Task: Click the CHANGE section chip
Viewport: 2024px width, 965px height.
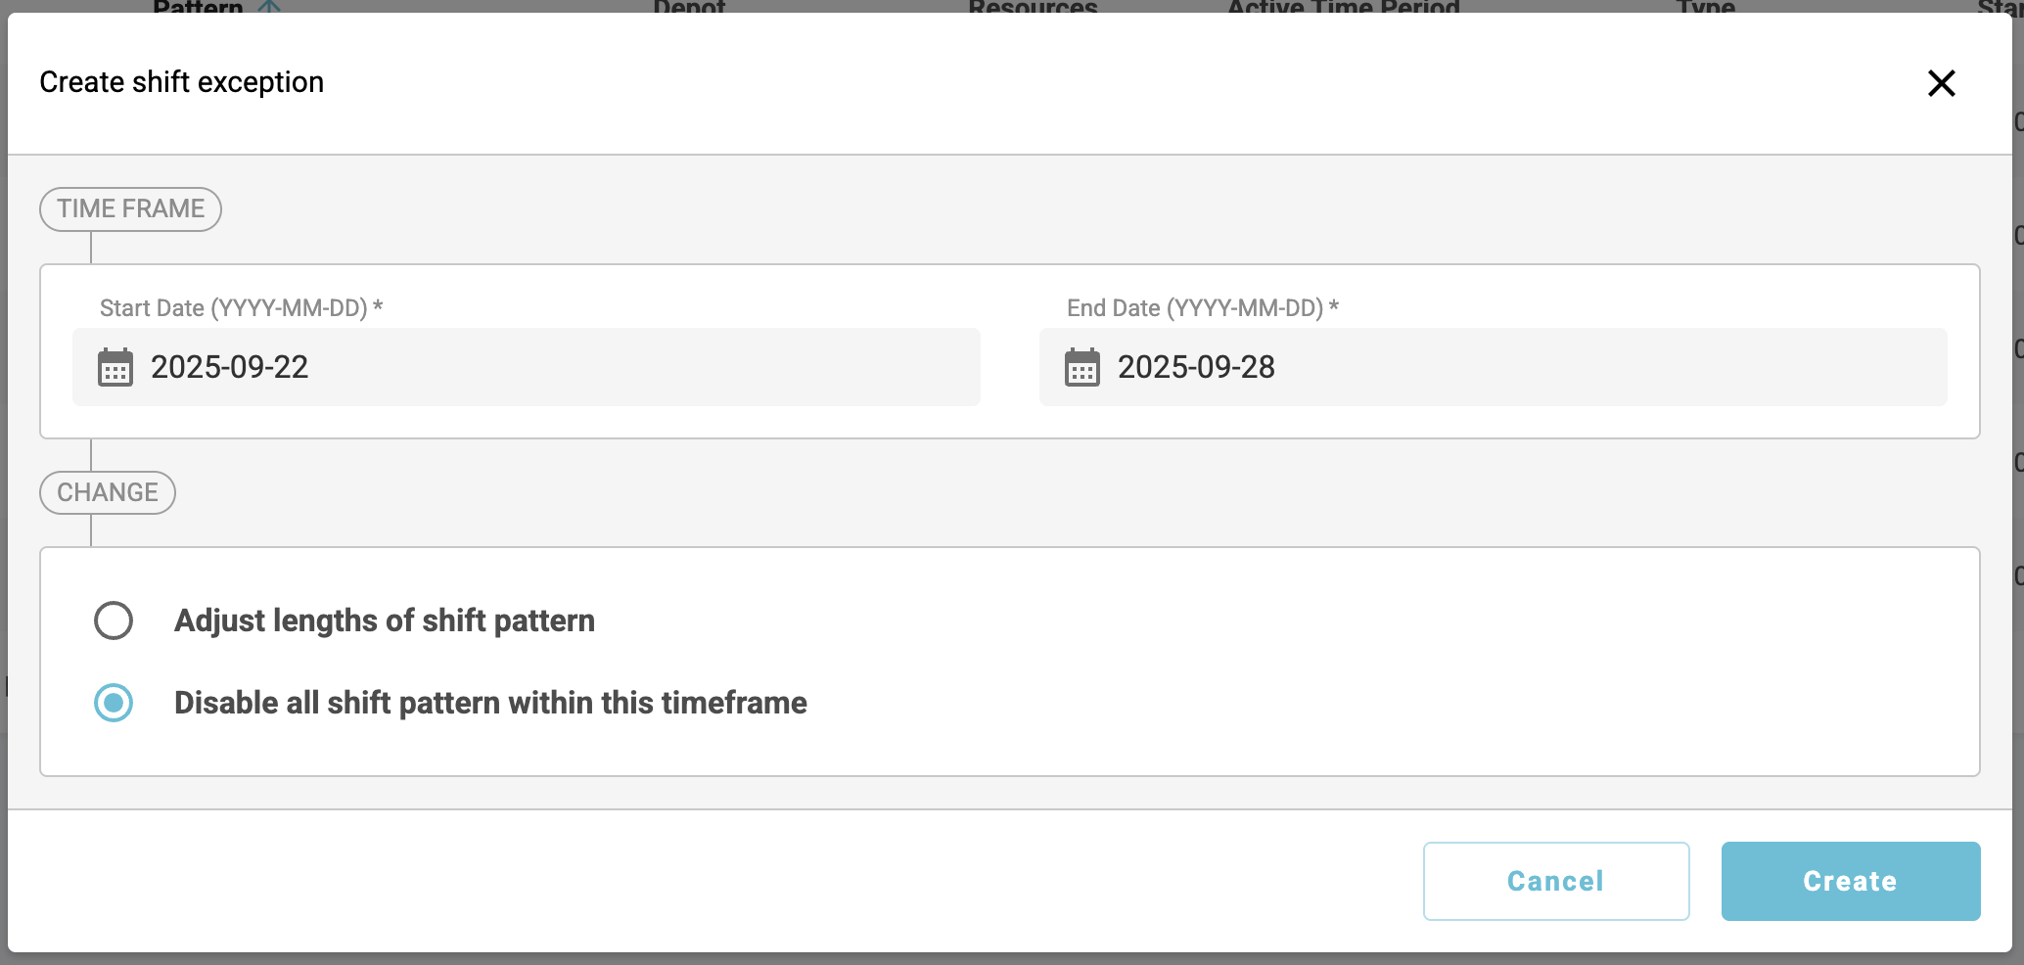Action: [108, 492]
